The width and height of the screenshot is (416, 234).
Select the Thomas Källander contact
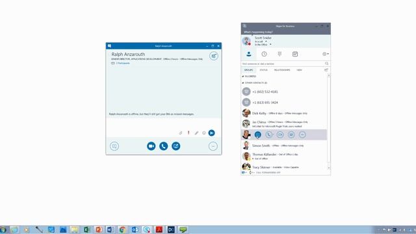[284, 156]
